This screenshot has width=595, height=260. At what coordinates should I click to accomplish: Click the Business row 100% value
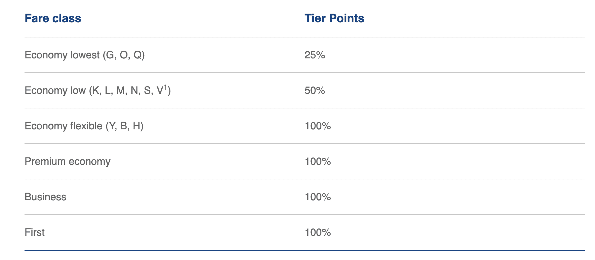pyautogui.click(x=318, y=197)
